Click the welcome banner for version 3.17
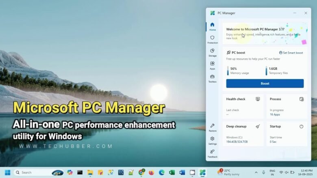 point(265,33)
